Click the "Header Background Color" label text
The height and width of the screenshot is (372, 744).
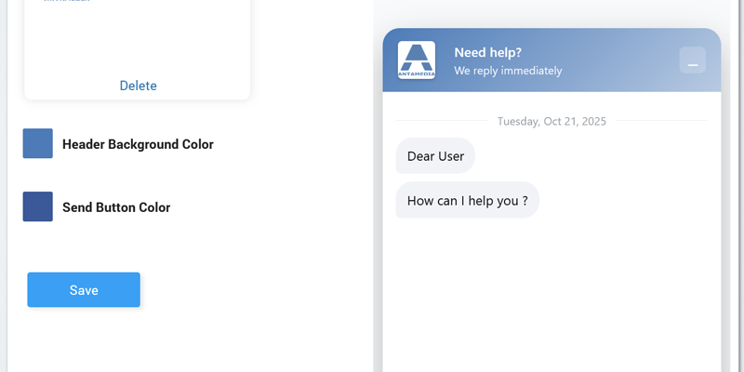click(x=138, y=144)
